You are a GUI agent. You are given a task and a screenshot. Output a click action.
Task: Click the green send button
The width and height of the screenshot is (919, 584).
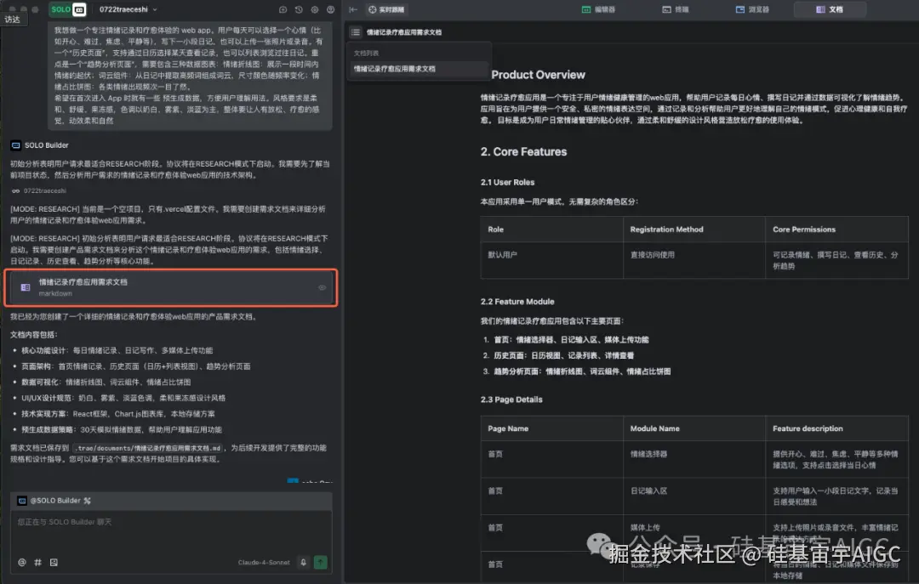coord(320,561)
